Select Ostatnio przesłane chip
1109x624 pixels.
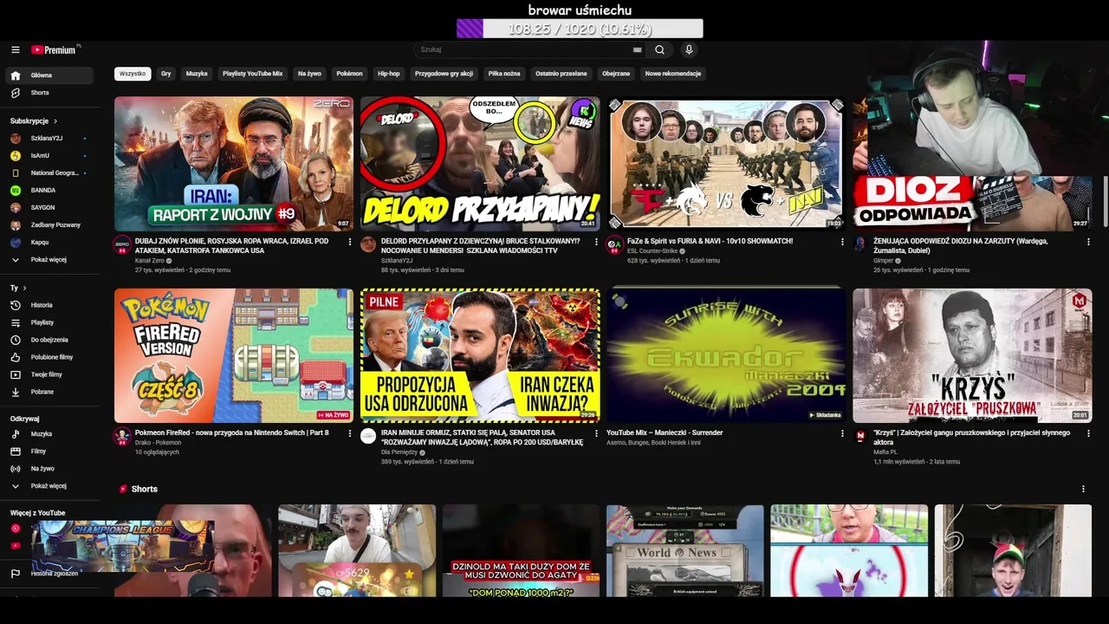(561, 74)
